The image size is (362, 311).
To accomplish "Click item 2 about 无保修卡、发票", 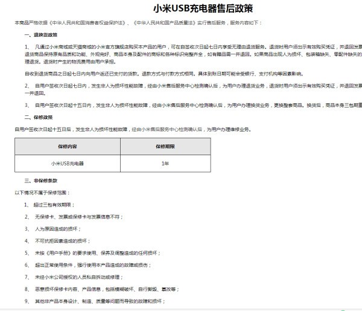I will (x=74, y=217).
